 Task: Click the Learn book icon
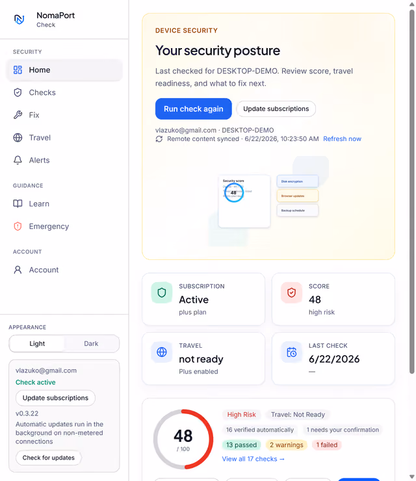(x=18, y=203)
